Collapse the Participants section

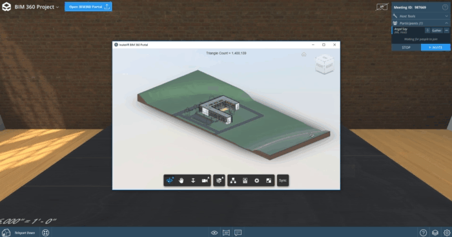421,23
